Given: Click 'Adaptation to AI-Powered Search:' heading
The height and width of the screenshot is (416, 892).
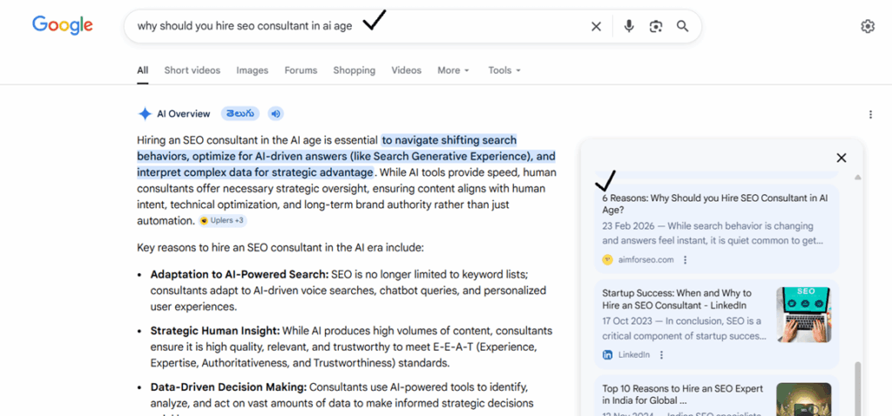Looking at the screenshot, I should 240,274.
